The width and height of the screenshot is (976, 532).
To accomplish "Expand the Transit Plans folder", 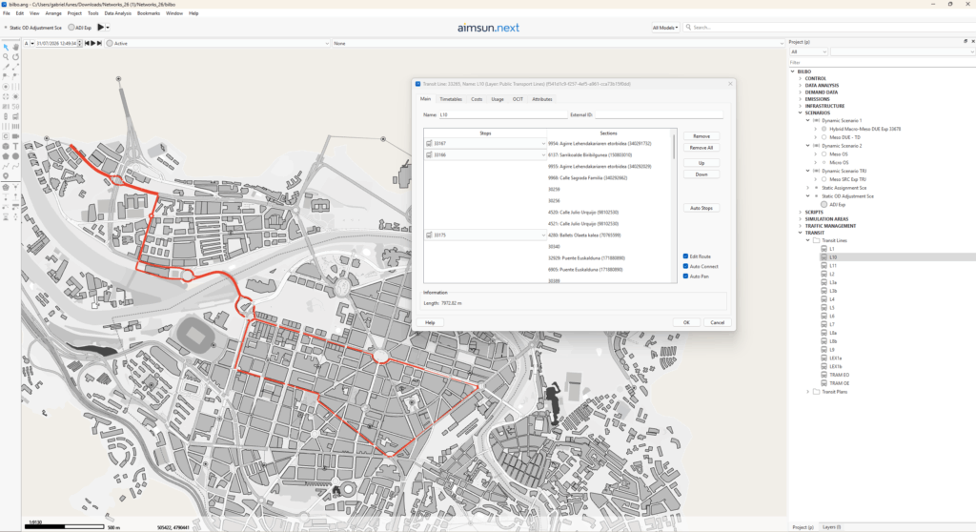I will click(x=808, y=392).
